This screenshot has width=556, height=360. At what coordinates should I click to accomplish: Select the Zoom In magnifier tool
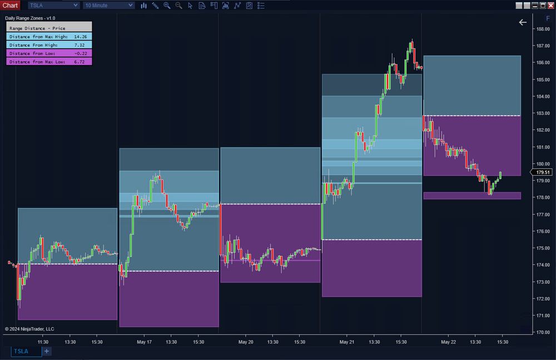167,6
